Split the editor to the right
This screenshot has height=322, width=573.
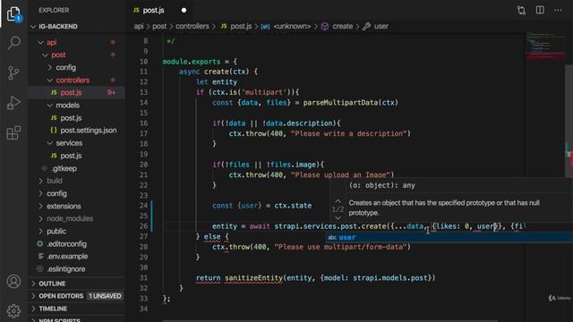pos(540,10)
